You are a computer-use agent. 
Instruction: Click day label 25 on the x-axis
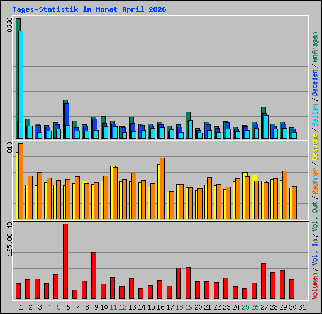(245, 307)
